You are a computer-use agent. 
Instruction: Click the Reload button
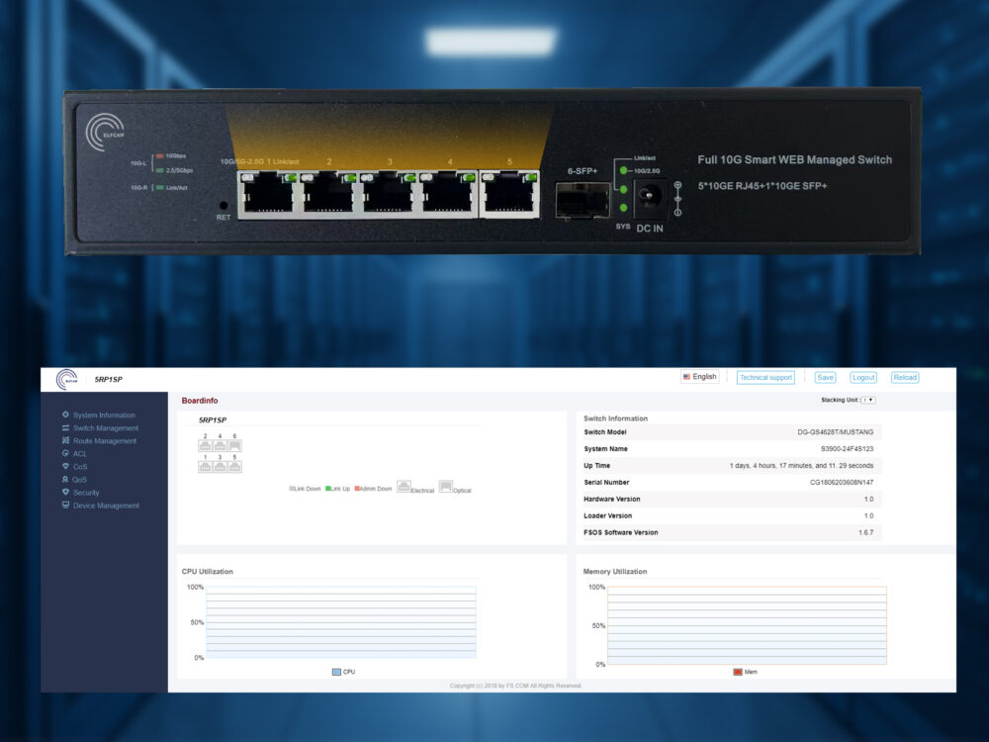pos(904,377)
